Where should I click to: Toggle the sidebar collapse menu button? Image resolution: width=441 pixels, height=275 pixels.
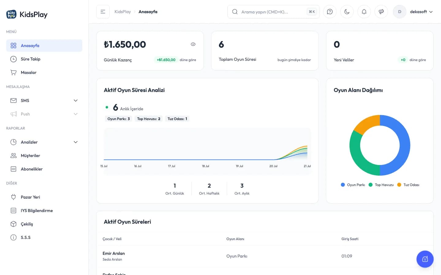point(103,12)
